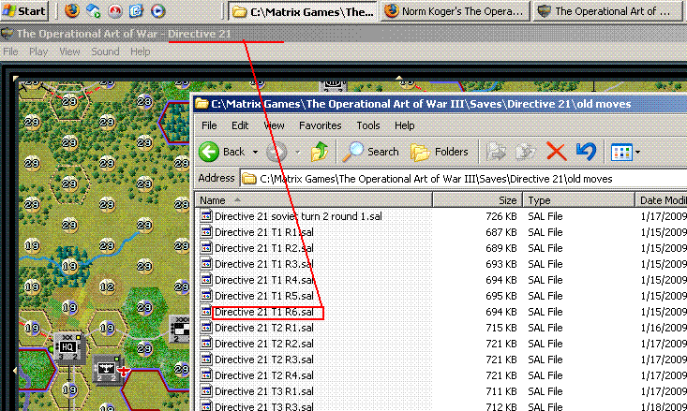Select file Directive 21 T3 R1.sal
Viewport: 687px width, 411px height.
[263, 391]
